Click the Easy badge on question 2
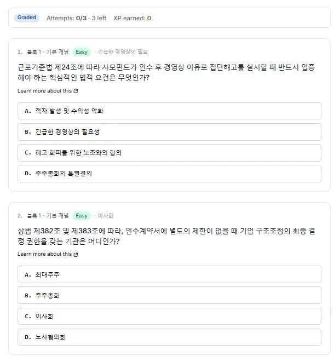Viewport: 334px width, 362px height. 82,216
